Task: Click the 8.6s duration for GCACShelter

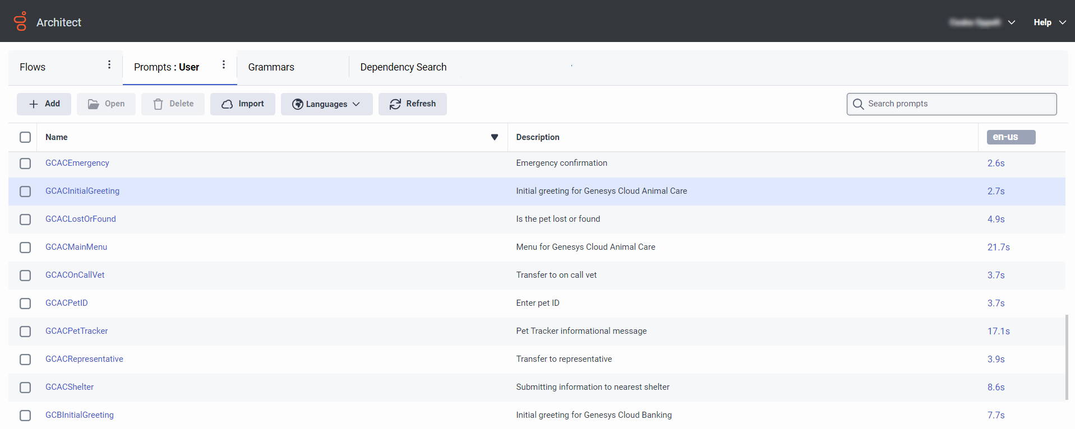Action: pyautogui.click(x=996, y=388)
